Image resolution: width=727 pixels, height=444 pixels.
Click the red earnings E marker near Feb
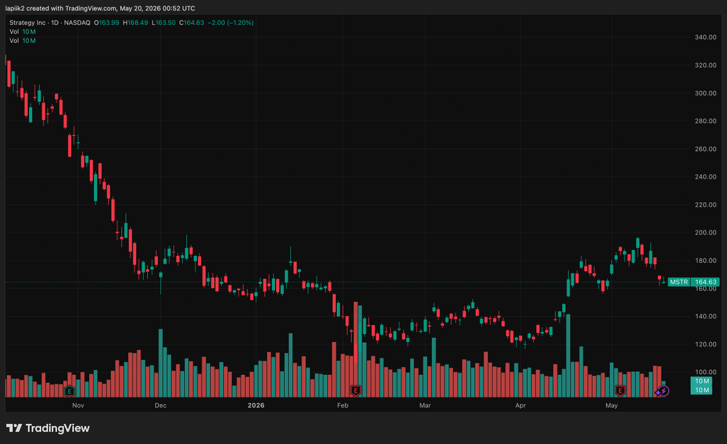356,391
